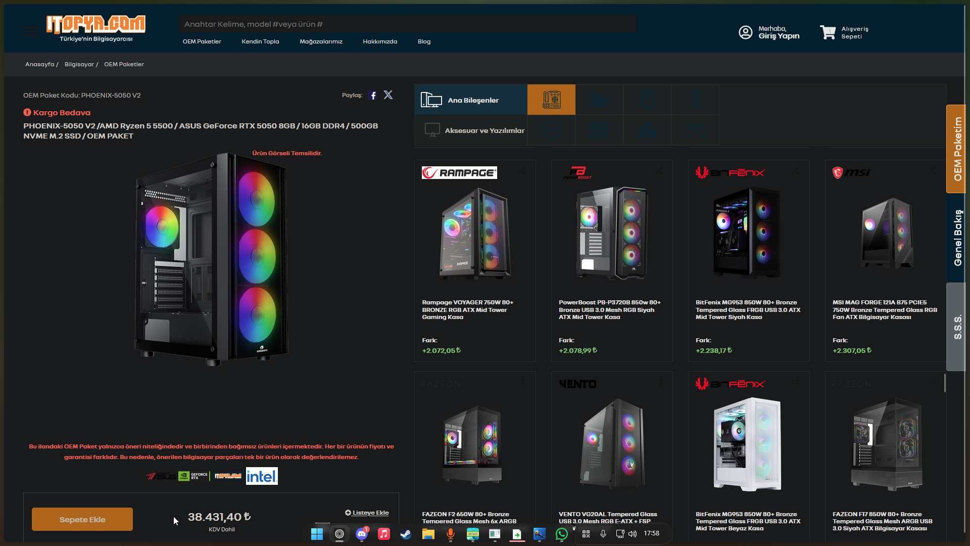Select the PC case component icon
970x546 pixels.
[x=695, y=100]
